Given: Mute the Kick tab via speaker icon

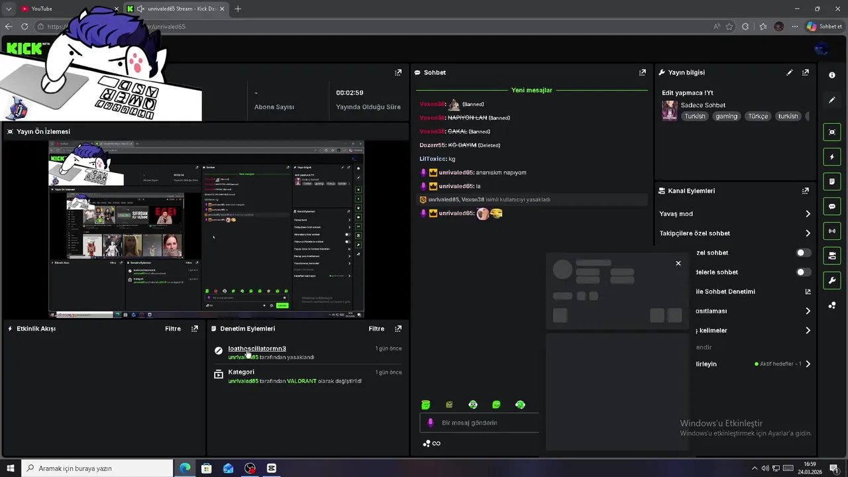Looking at the screenshot, I should tap(140, 9).
